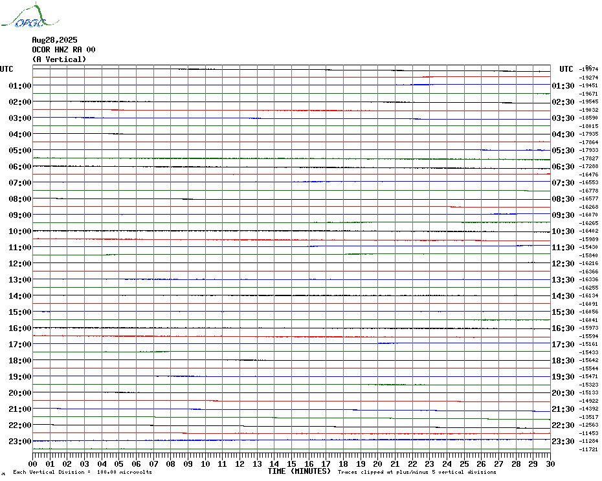Click the offset value "-11721"
This screenshot has width=602, height=481.
[588, 449]
